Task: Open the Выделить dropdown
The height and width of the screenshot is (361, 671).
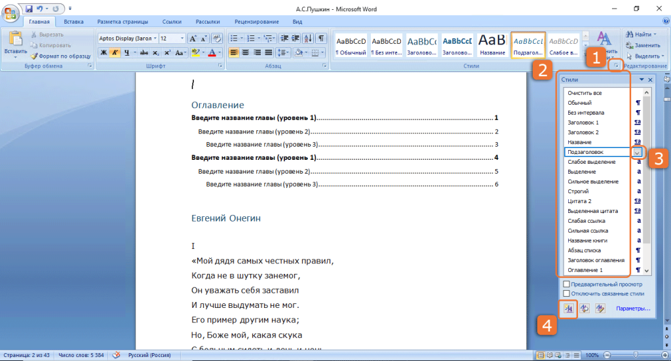Action: [645, 56]
